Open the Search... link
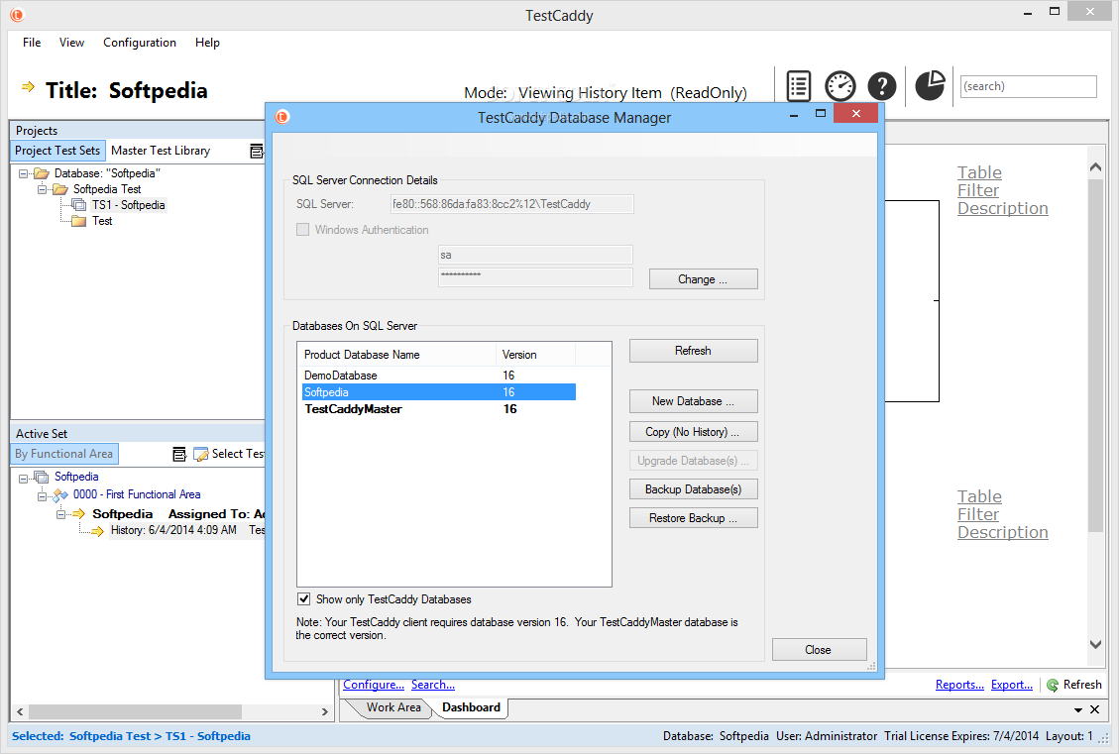The height and width of the screenshot is (754, 1119). click(433, 685)
